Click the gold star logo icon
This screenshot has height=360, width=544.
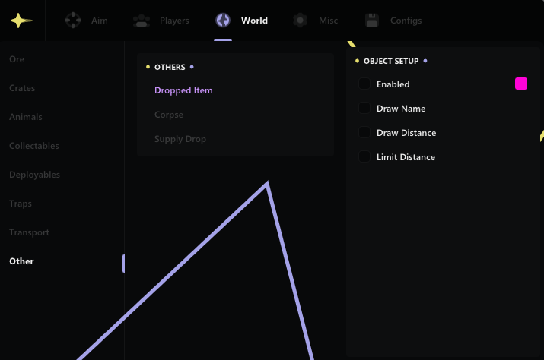tap(21, 21)
